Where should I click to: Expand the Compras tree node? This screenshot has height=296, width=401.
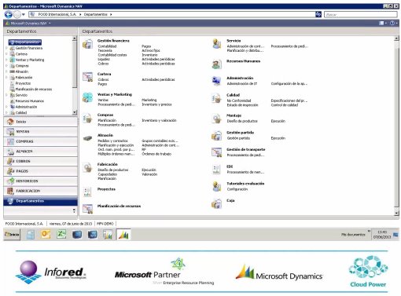pos(6,65)
